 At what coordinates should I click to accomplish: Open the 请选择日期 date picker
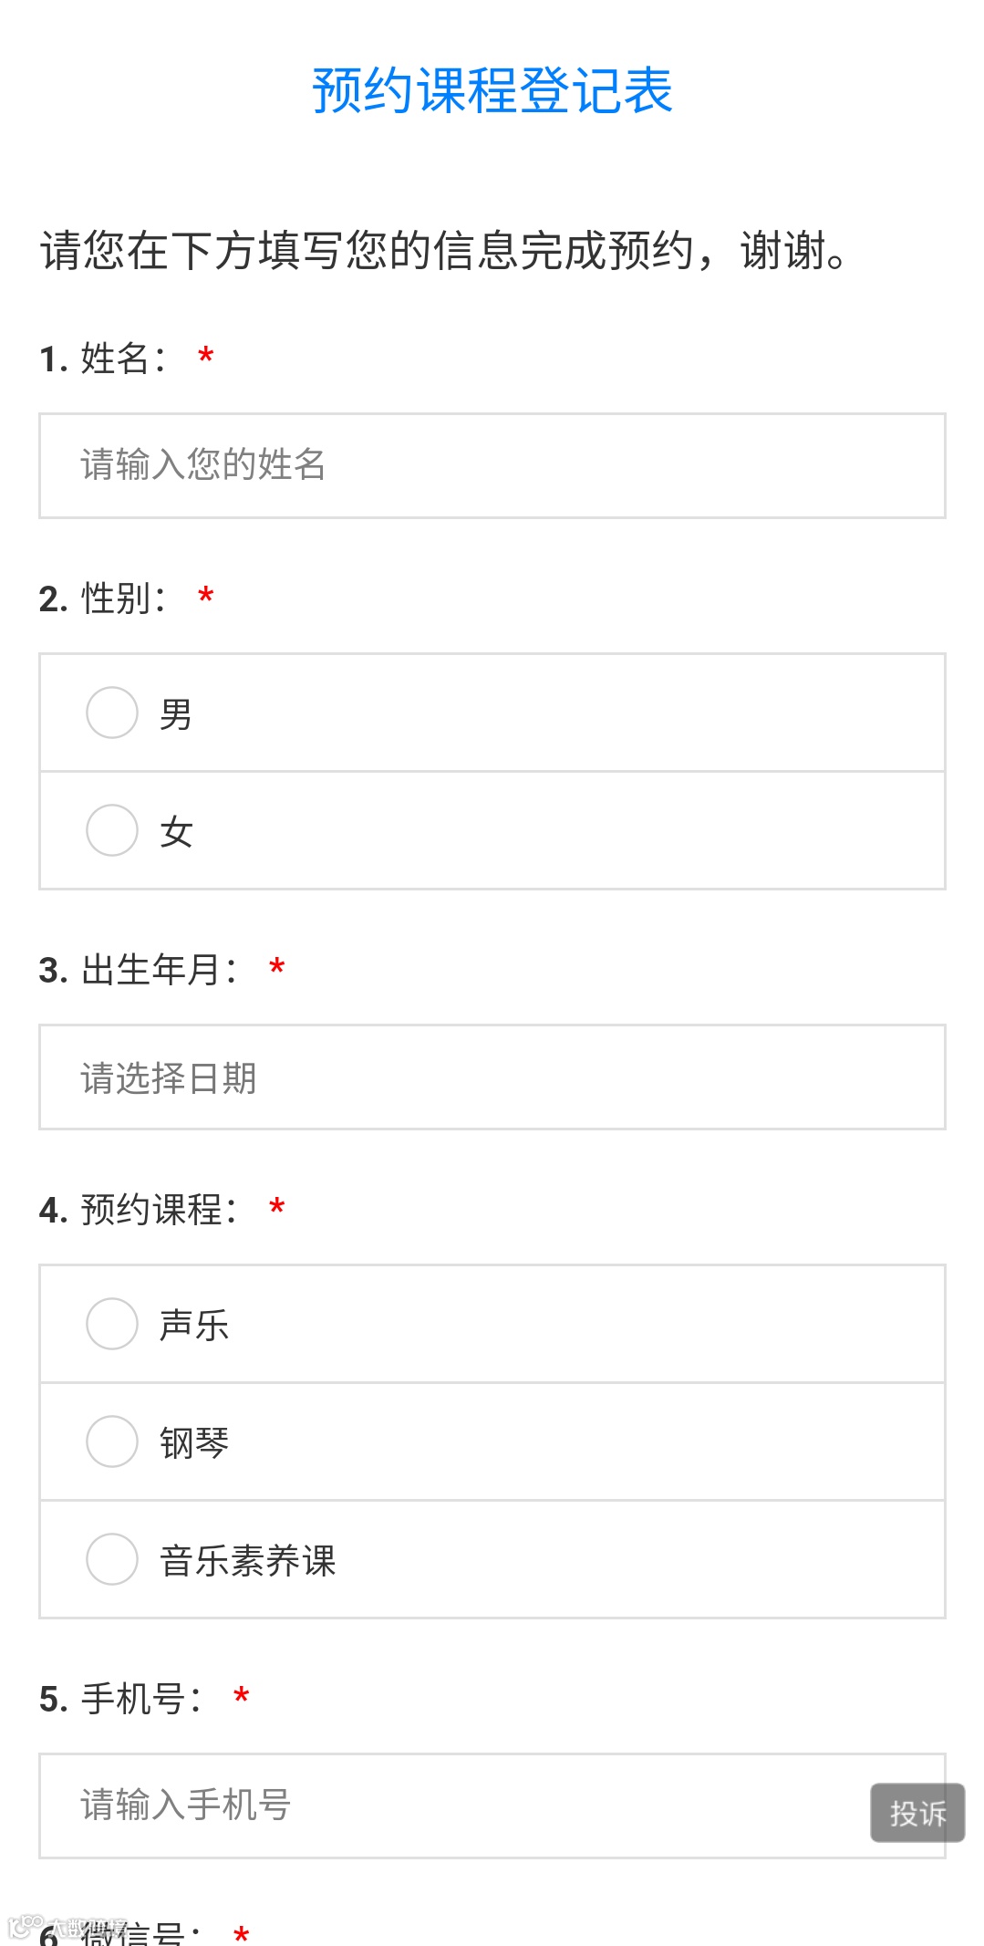492,1077
